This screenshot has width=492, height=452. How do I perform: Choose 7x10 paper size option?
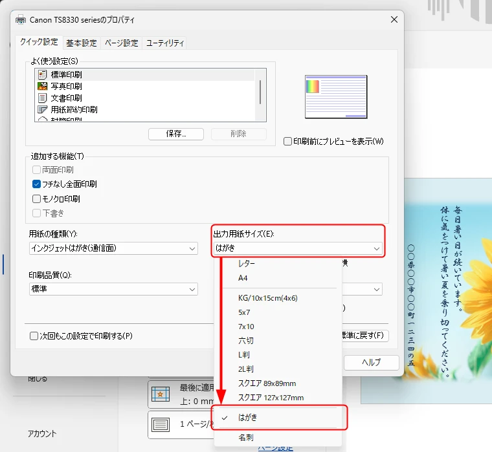pos(278,327)
